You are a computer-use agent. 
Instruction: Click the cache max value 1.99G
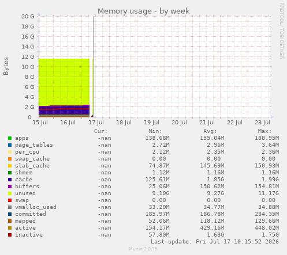point(270,180)
